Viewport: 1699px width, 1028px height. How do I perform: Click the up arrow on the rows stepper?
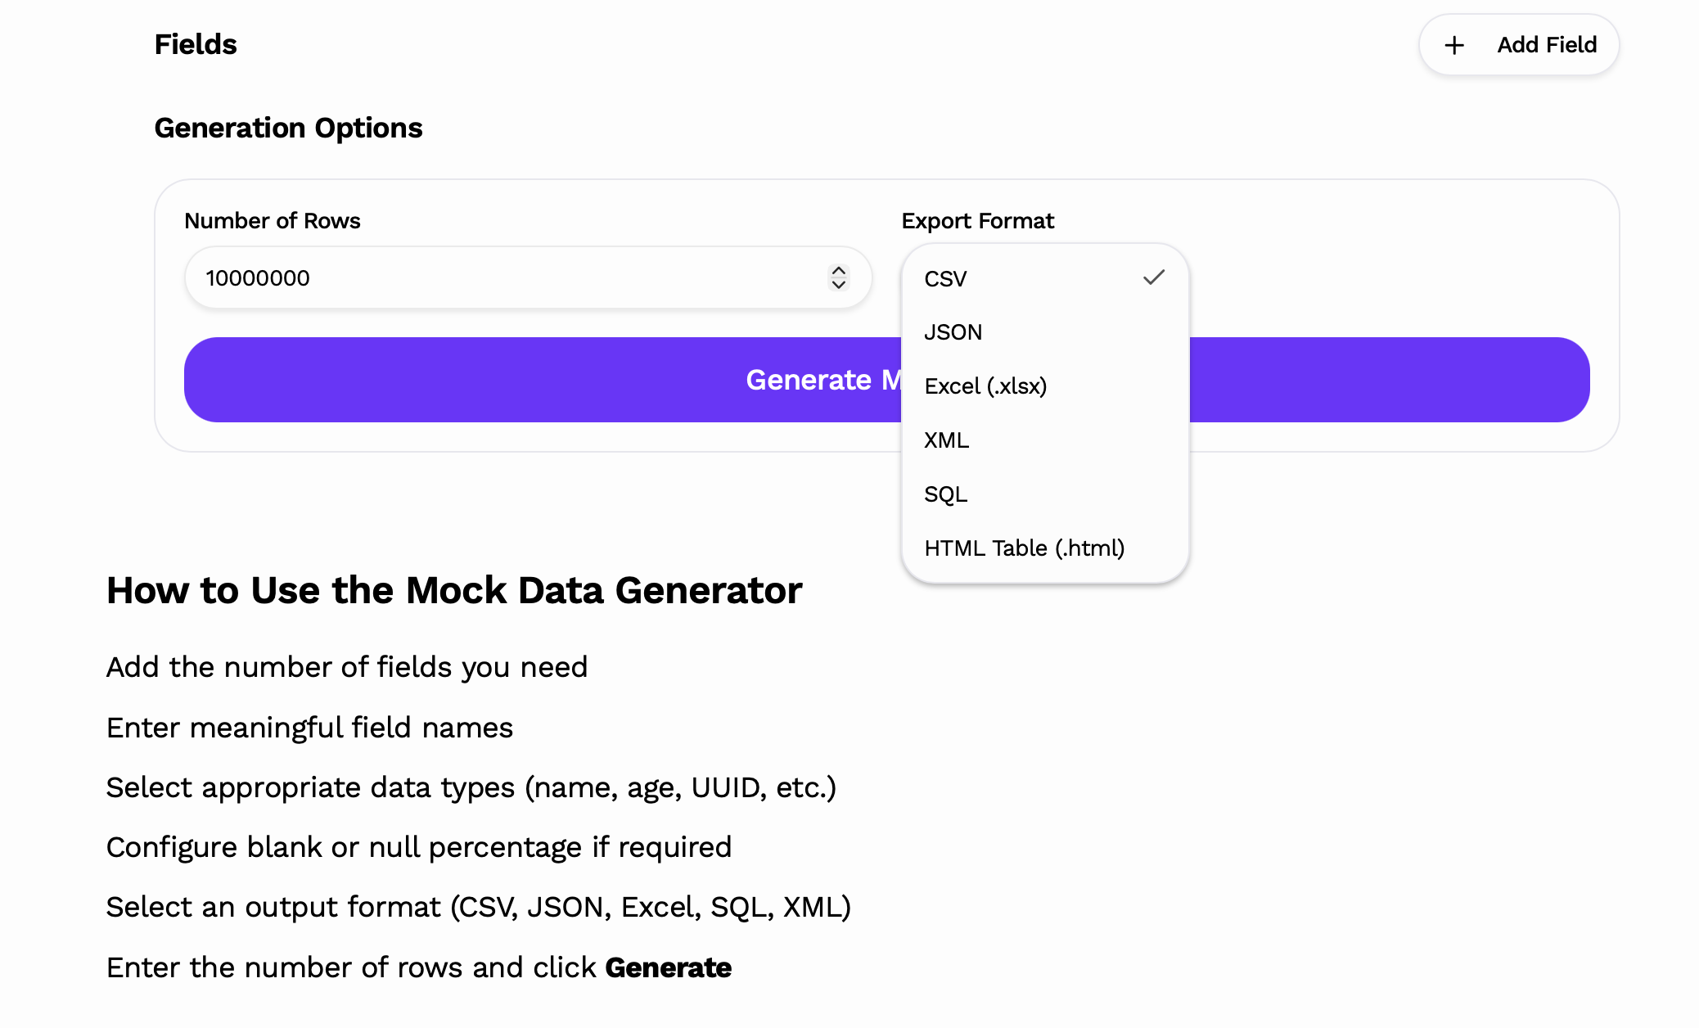click(x=837, y=271)
